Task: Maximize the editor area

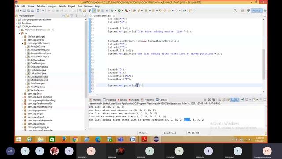Action: pyautogui.click(x=265, y=16)
